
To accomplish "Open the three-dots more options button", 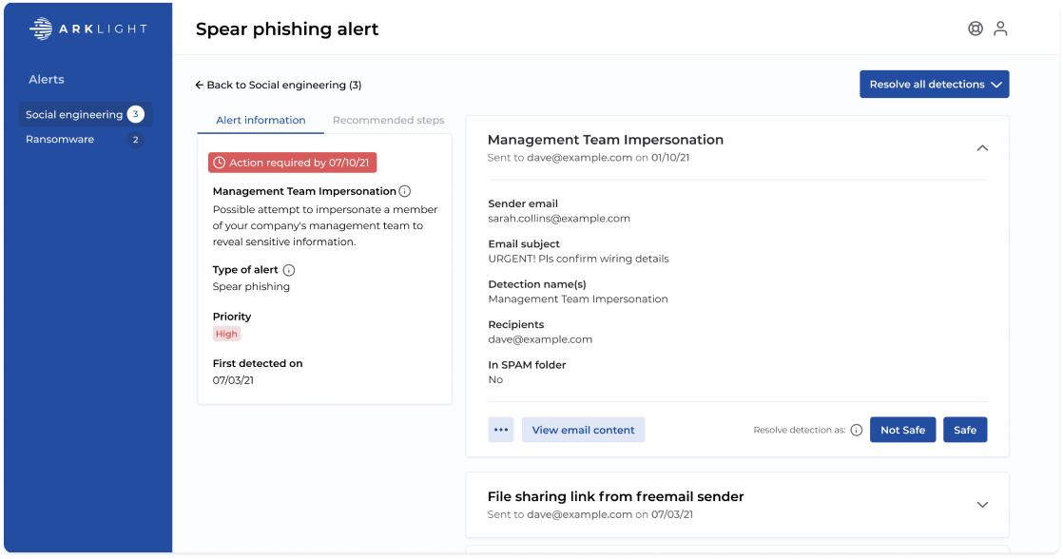I will [x=501, y=430].
